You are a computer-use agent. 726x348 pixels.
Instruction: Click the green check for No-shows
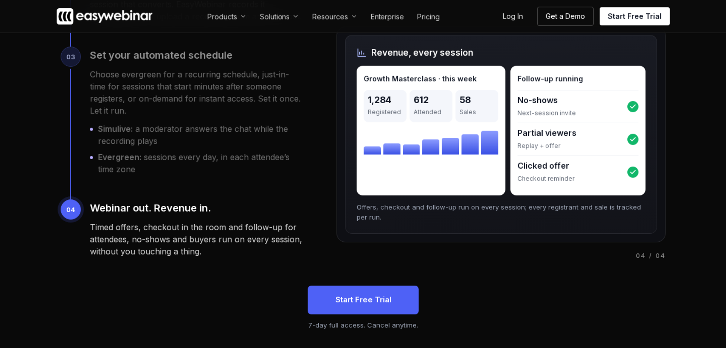633,107
